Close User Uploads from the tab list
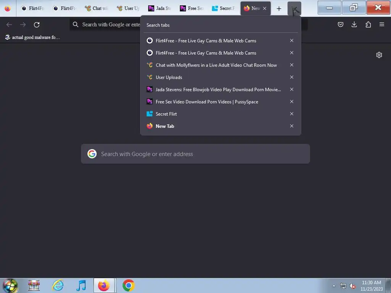This screenshot has width=391, height=293. click(x=291, y=77)
